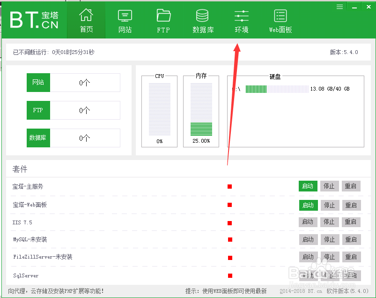376x298 pixels.
Task: Select the MySQL-未安装 row label
Action: 30,239
